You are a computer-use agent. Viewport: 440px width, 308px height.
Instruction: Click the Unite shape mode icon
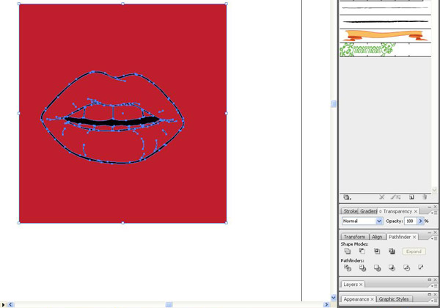[348, 252]
